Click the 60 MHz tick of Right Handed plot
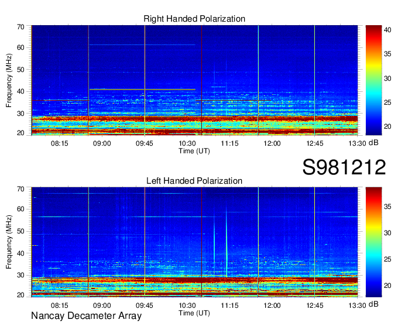The width and height of the screenshot is (398, 323). (x=21, y=47)
